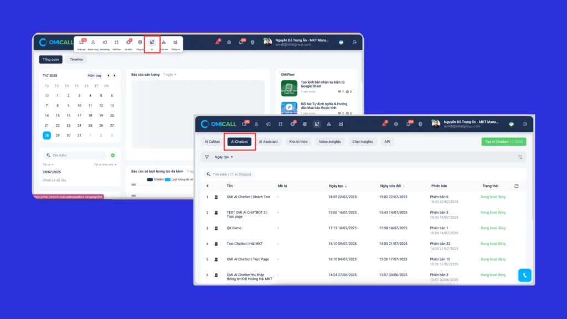Screen dimensions: 567x319
Task: Open Google Sheet article thumbnail
Action: coord(289,88)
